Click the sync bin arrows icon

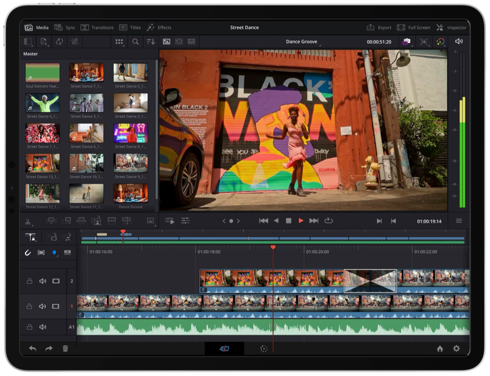coord(59,42)
